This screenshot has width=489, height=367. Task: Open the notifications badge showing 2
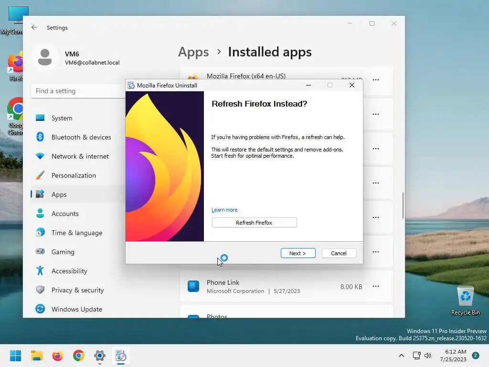tap(476, 356)
